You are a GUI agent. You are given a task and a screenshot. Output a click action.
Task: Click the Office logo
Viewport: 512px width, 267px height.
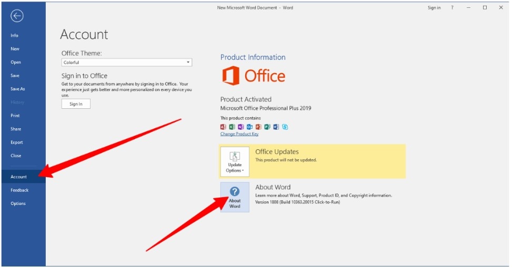tap(254, 76)
